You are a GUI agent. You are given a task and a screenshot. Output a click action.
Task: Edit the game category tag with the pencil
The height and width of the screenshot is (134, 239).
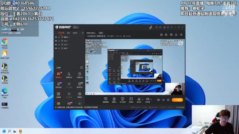104,36
